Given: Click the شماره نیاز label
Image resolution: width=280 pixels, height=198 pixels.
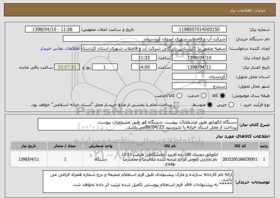Looking at the screenshot, I should [260, 29].
